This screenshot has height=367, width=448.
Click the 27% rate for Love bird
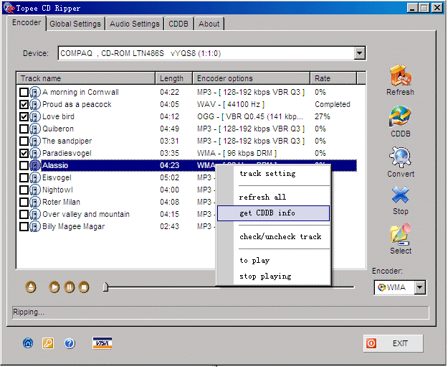pos(323,116)
